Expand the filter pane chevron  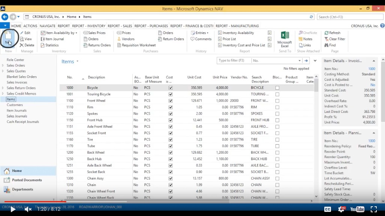coord(315,61)
